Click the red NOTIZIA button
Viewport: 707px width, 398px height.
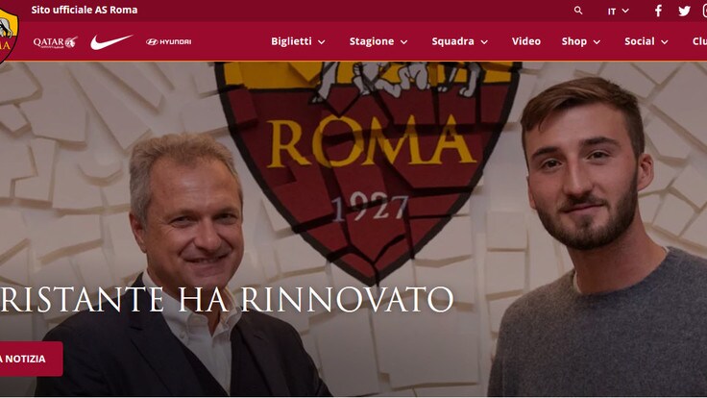30,359
